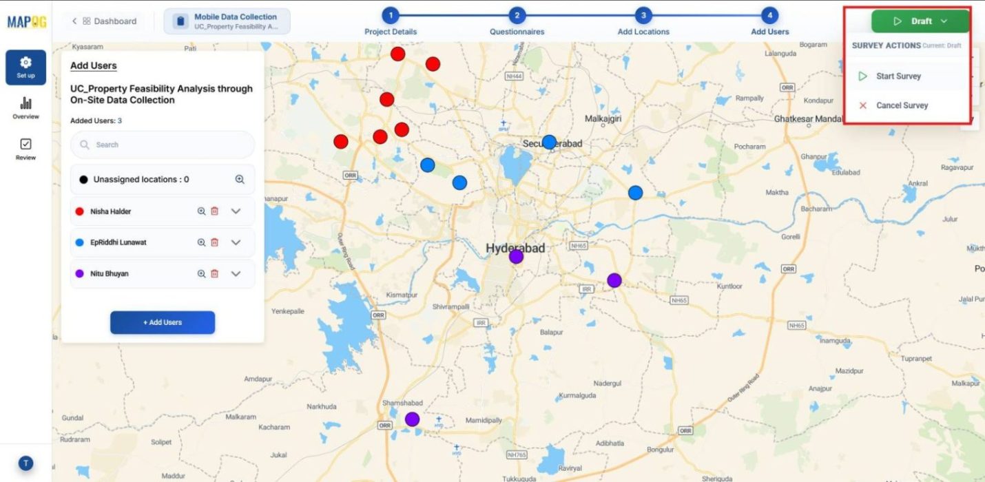Choose Start Survey from survey actions
This screenshot has height=482, width=985.
(x=898, y=76)
